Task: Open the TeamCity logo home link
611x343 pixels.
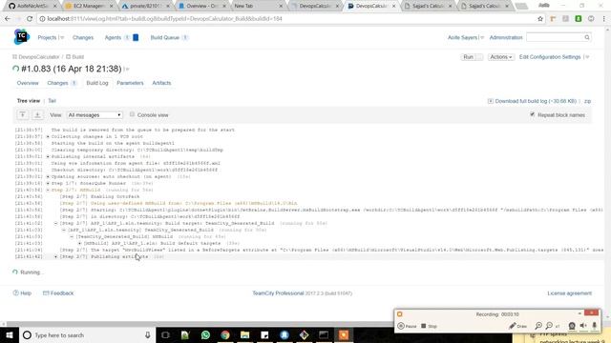Action: (21, 37)
